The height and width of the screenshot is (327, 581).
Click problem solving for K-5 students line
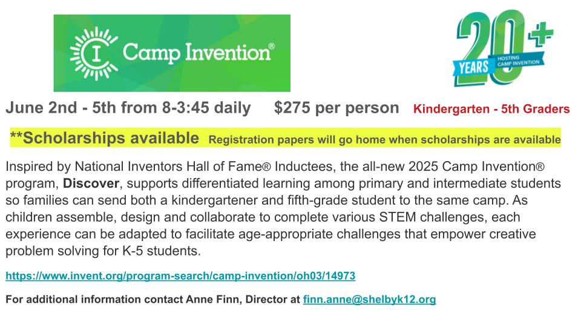103,251
